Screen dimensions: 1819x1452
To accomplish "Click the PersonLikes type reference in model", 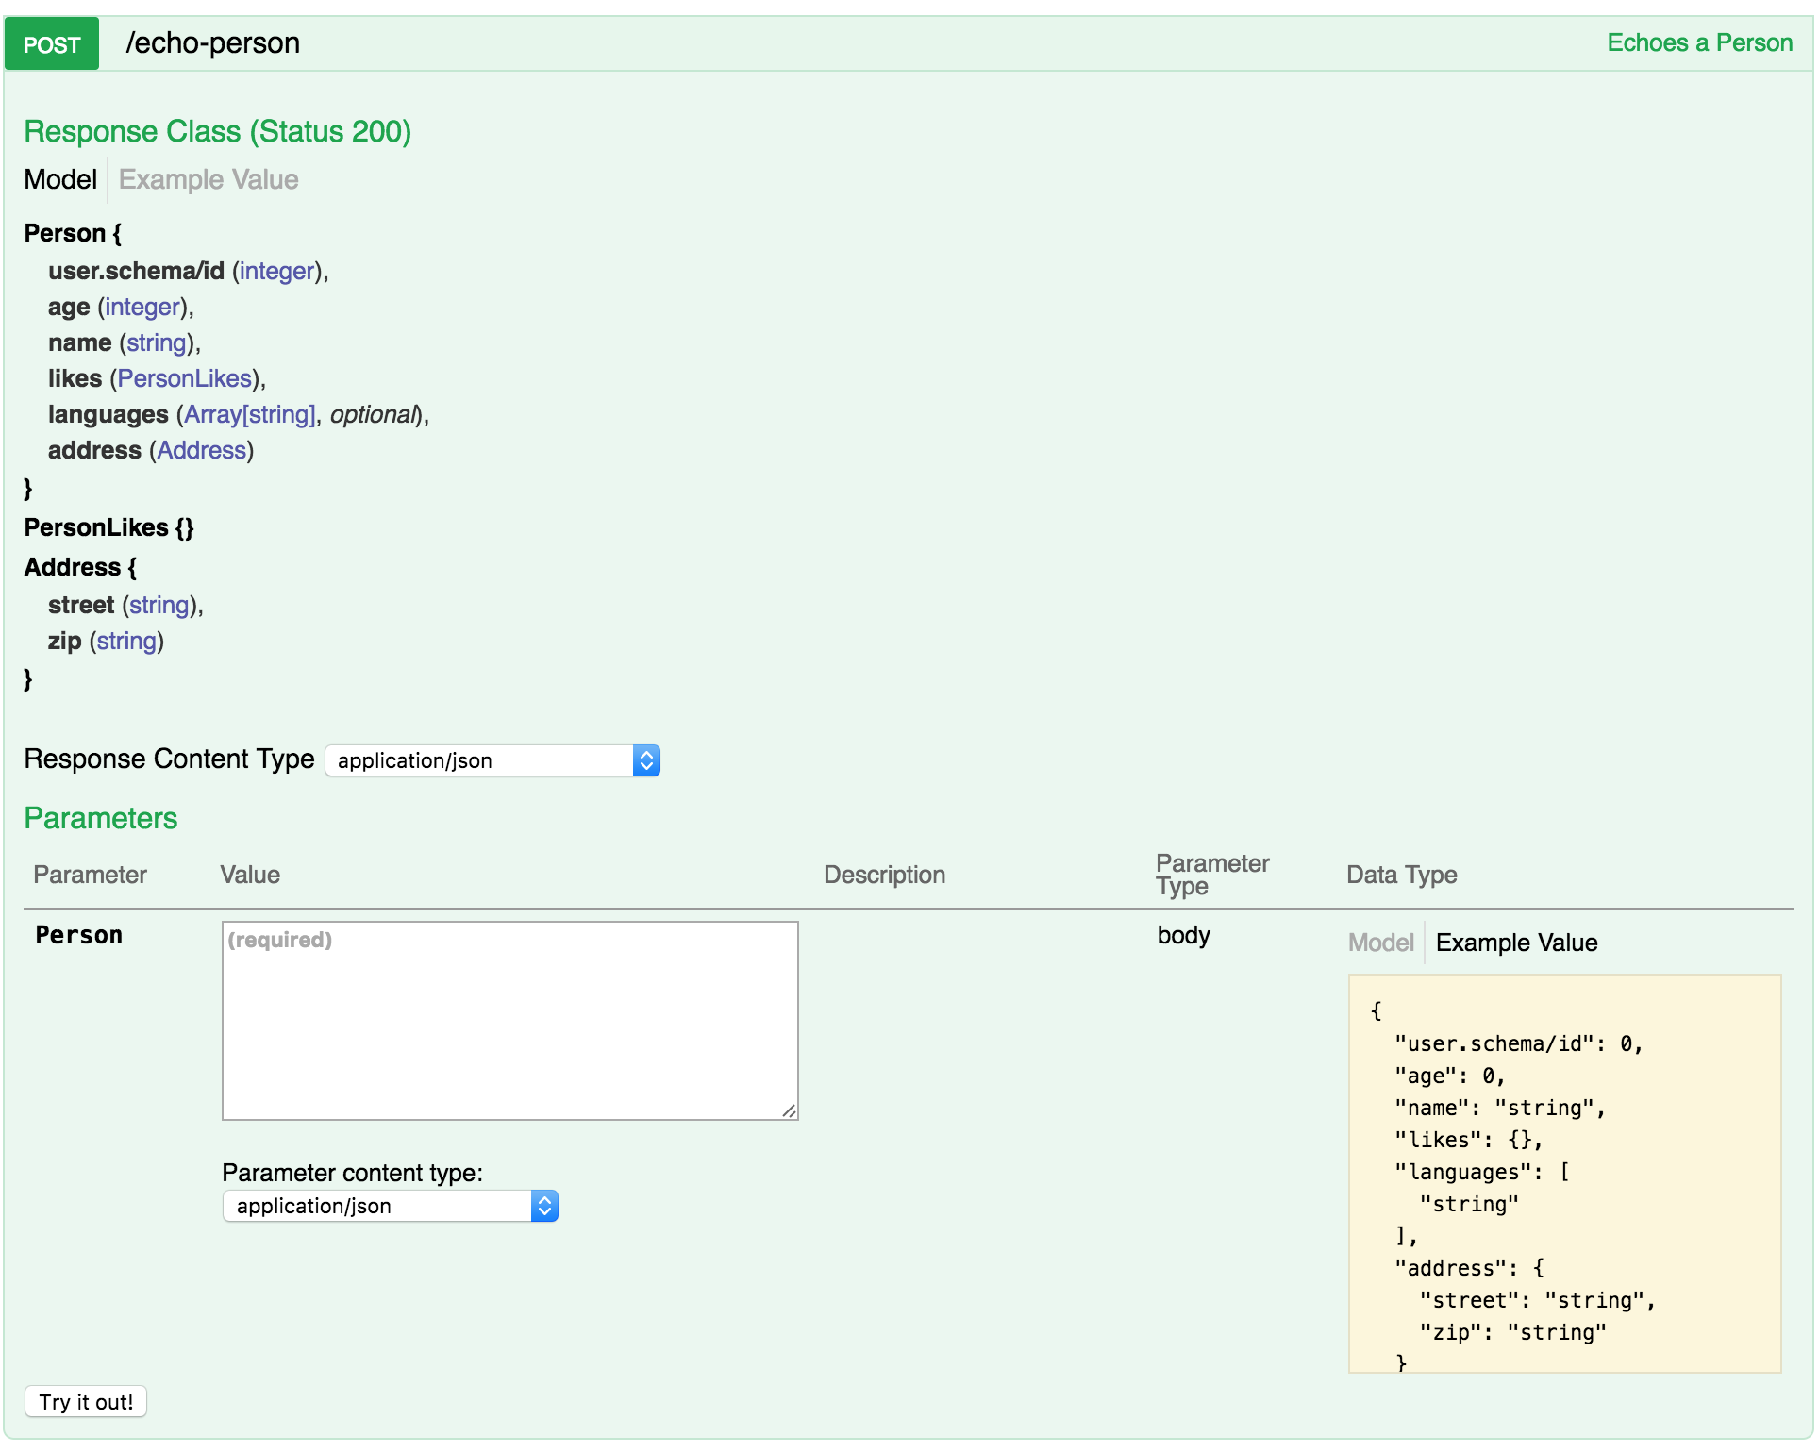I will coord(185,378).
